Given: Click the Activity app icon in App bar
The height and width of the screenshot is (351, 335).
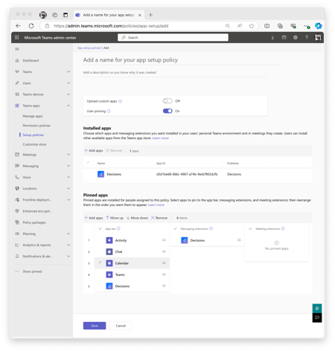Looking at the screenshot, I should pos(109,240).
